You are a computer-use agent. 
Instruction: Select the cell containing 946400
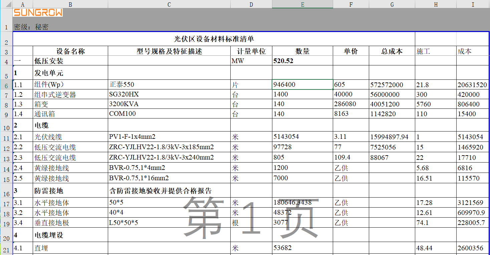coord(302,85)
